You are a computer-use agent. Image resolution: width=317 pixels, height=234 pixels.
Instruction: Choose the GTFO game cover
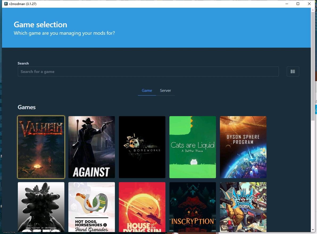click(41, 207)
